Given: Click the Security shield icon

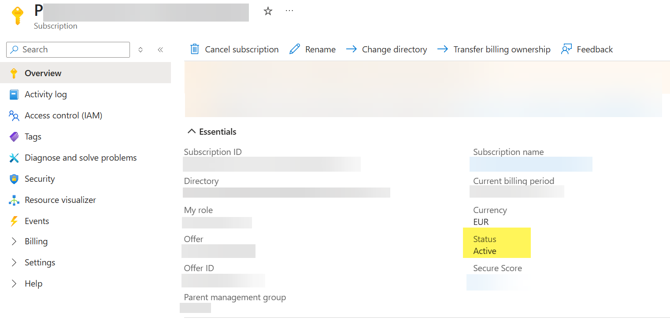Looking at the screenshot, I should click(14, 179).
